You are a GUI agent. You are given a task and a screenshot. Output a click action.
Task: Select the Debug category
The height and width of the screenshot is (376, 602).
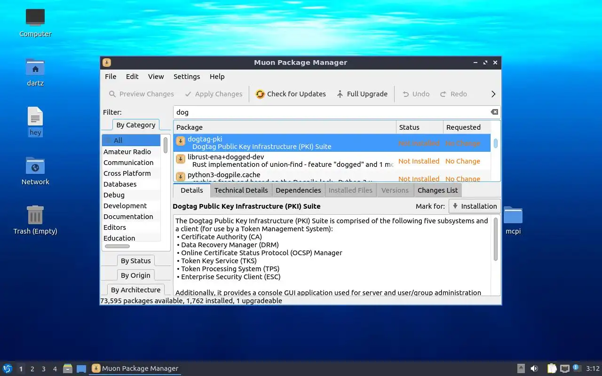(131, 195)
